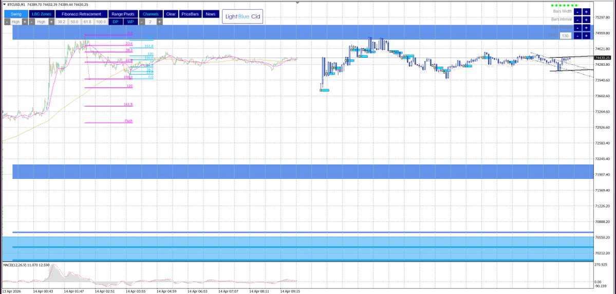Click the High field under the Swing button
The height and width of the screenshot is (294, 616).
(16, 22)
